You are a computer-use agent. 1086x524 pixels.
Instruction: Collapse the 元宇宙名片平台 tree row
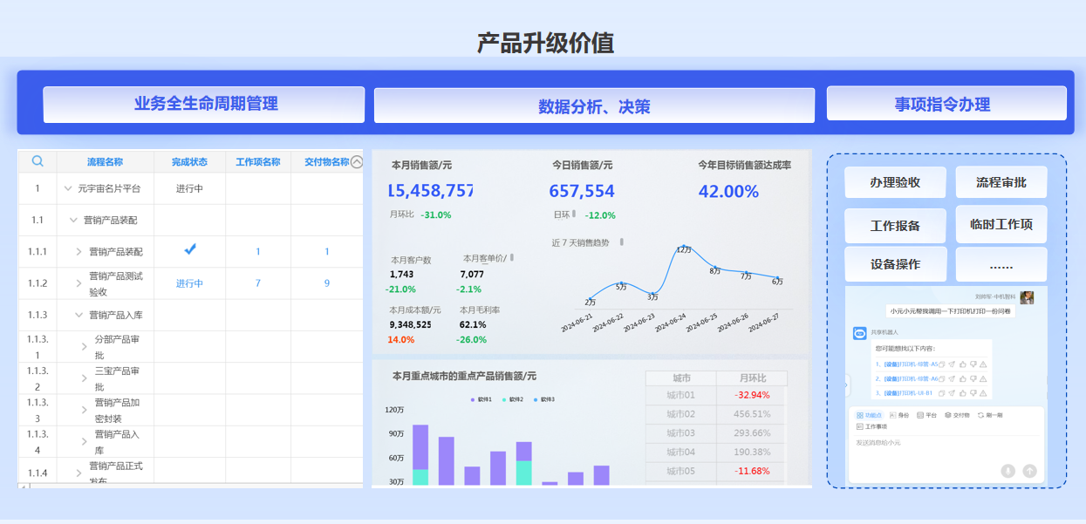tap(68, 188)
